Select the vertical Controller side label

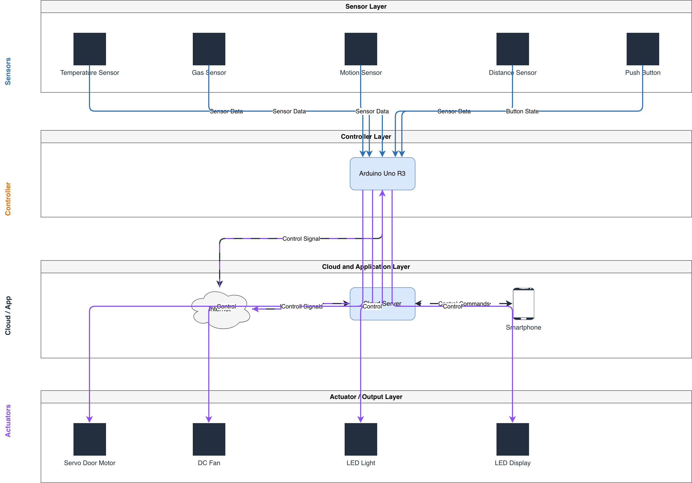8,199
